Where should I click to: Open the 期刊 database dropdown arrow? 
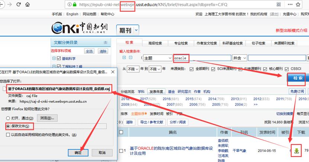tap(136, 30)
